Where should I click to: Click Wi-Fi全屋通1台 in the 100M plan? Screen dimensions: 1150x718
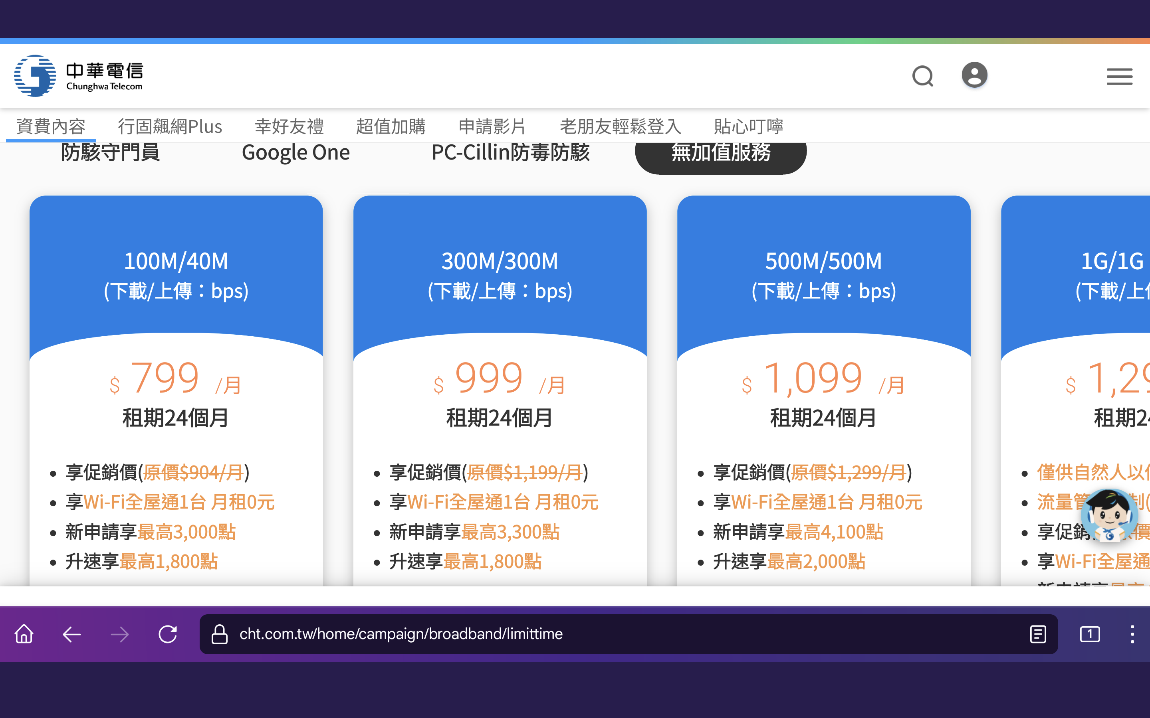pyautogui.click(x=145, y=502)
